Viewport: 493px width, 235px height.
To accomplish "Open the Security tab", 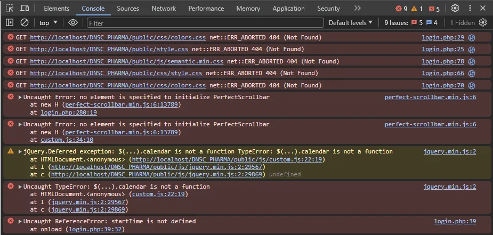I will pyautogui.click(x=328, y=9).
